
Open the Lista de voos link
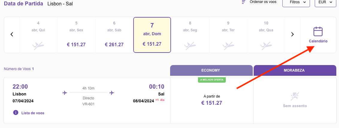(x=33, y=113)
